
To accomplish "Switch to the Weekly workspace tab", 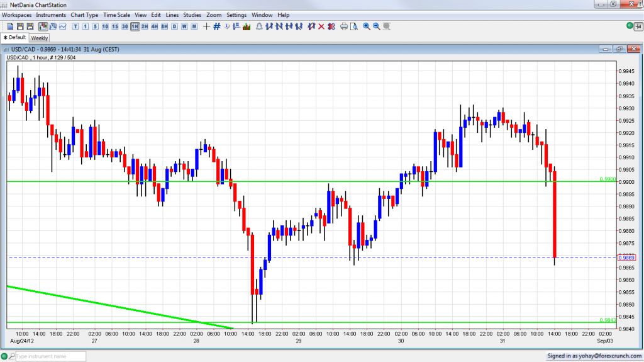I will pos(39,38).
